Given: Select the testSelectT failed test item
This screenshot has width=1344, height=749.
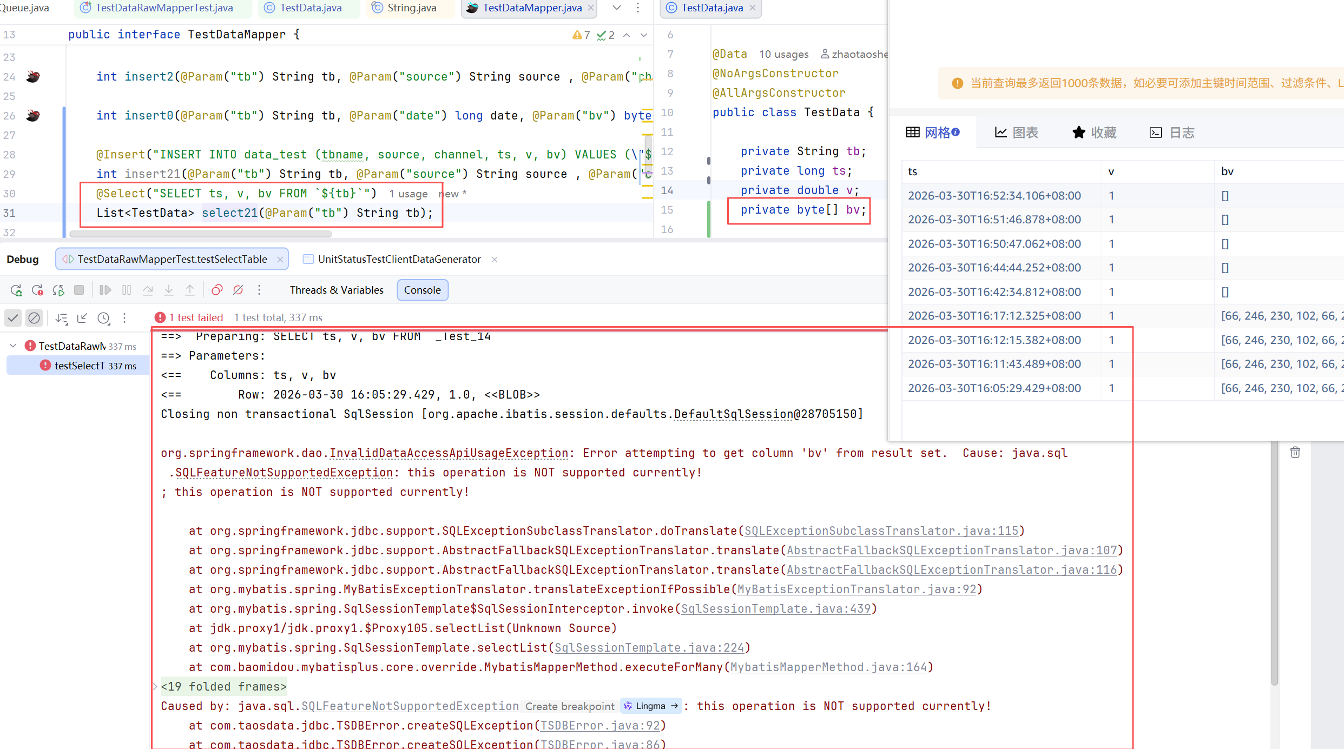Looking at the screenshot, I should [80, 366].
